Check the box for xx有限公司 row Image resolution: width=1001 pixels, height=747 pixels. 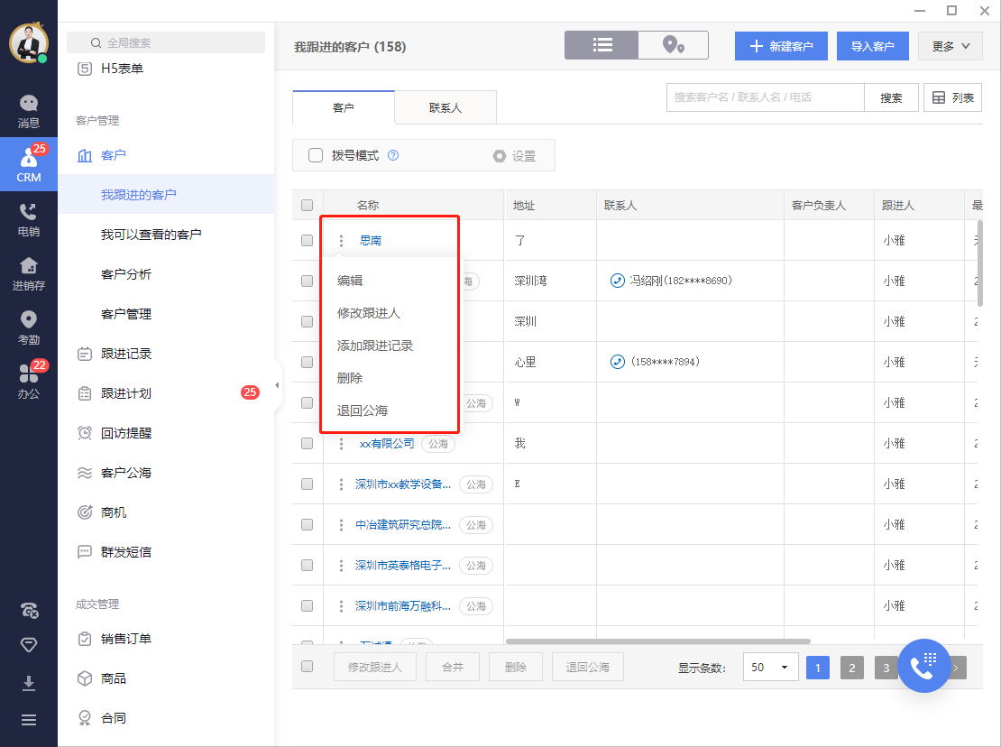pyautogui.click(x=308, y=444)
